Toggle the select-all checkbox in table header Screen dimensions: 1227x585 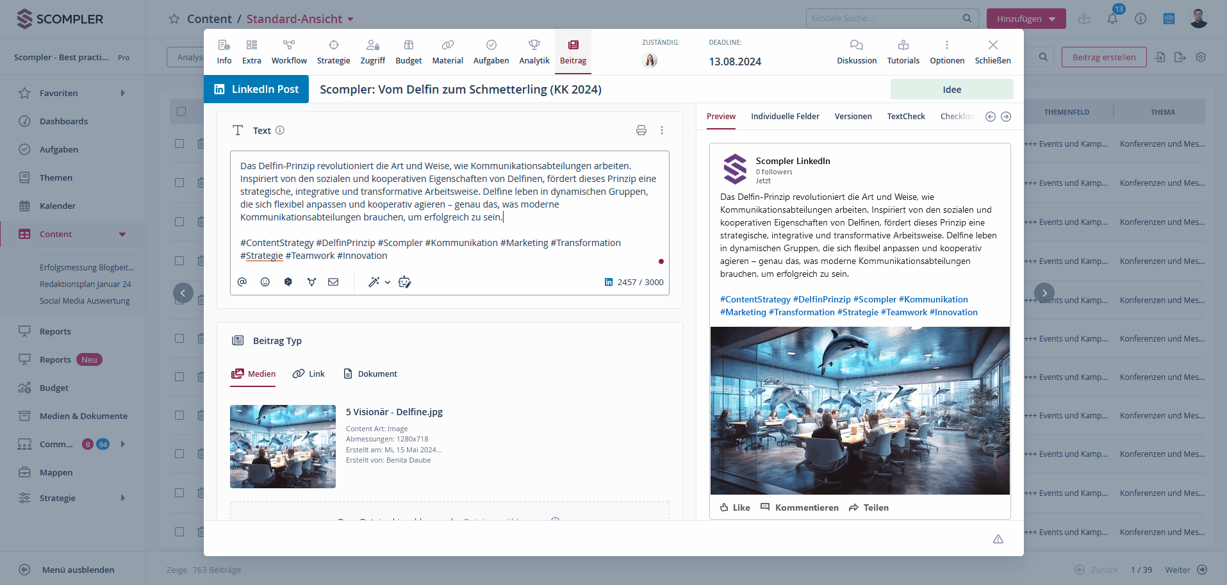point(181,111)
